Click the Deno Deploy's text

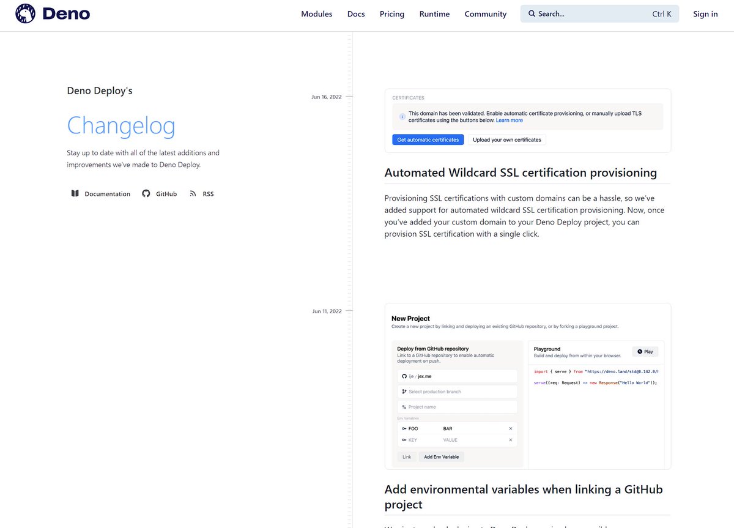point(100,91)
